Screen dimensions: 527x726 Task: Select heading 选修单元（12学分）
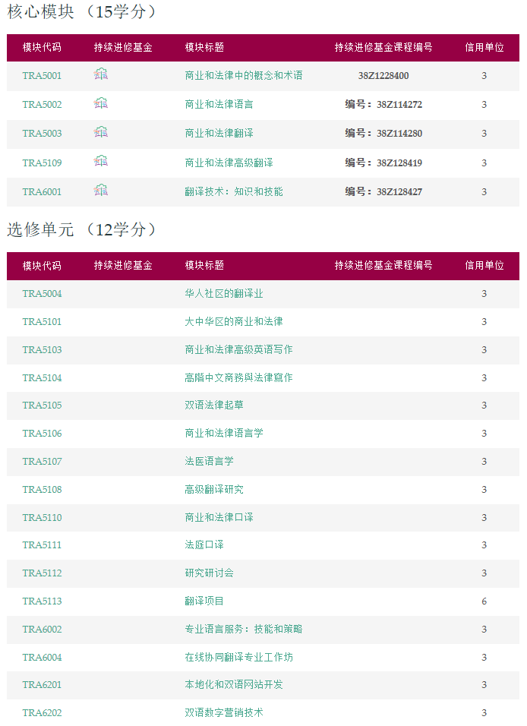[81, 229]
